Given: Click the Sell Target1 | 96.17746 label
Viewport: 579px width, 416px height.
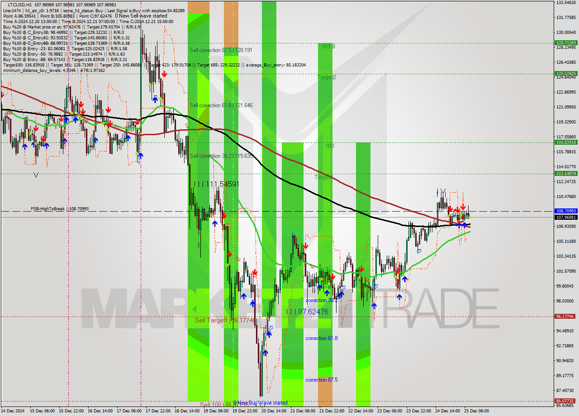Looking at the screenshot, I should (x=225, y=320).
